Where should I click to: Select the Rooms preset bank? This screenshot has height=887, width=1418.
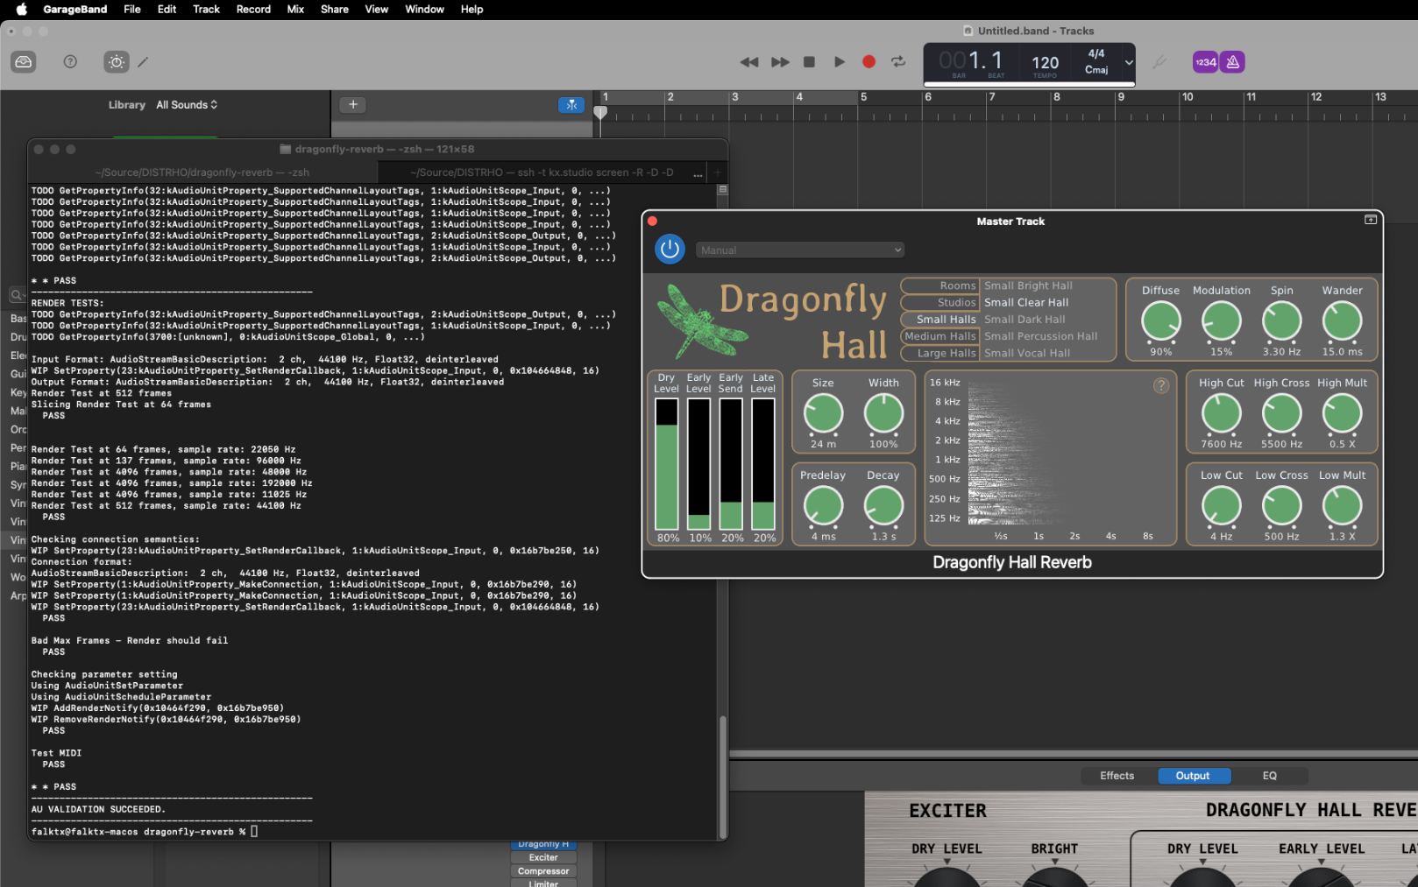click(939, 286)
